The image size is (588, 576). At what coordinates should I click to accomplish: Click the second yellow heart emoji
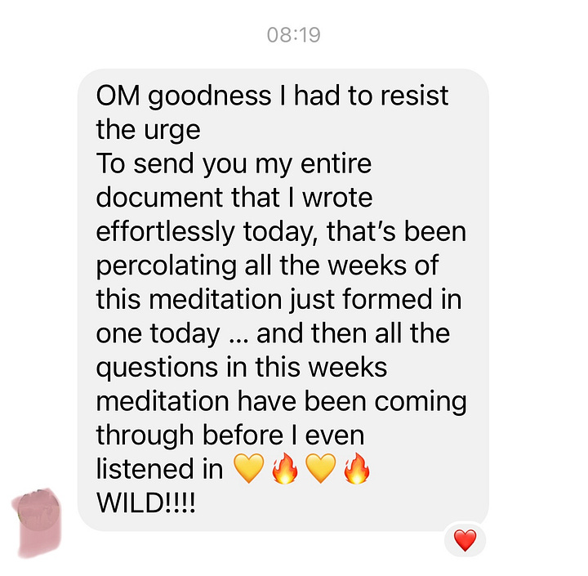[x=321, y=468]
